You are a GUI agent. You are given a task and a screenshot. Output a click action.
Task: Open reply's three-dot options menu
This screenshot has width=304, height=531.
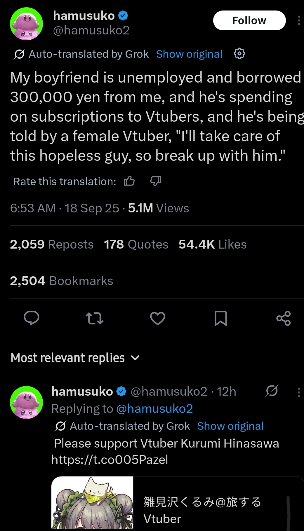tap(298, 392)
